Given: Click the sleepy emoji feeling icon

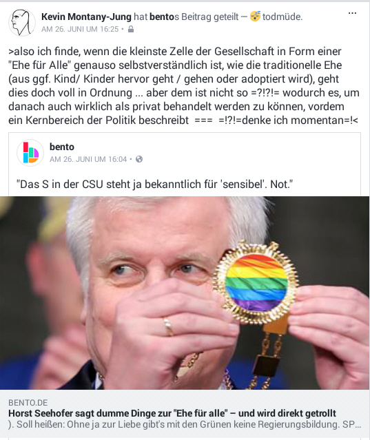Looking at the screenshot, I should 255,17.
